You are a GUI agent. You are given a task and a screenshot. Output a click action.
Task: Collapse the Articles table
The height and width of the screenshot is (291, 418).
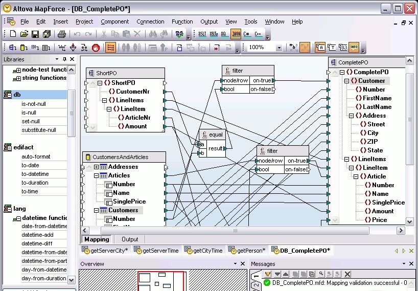[x=96, y=176]
